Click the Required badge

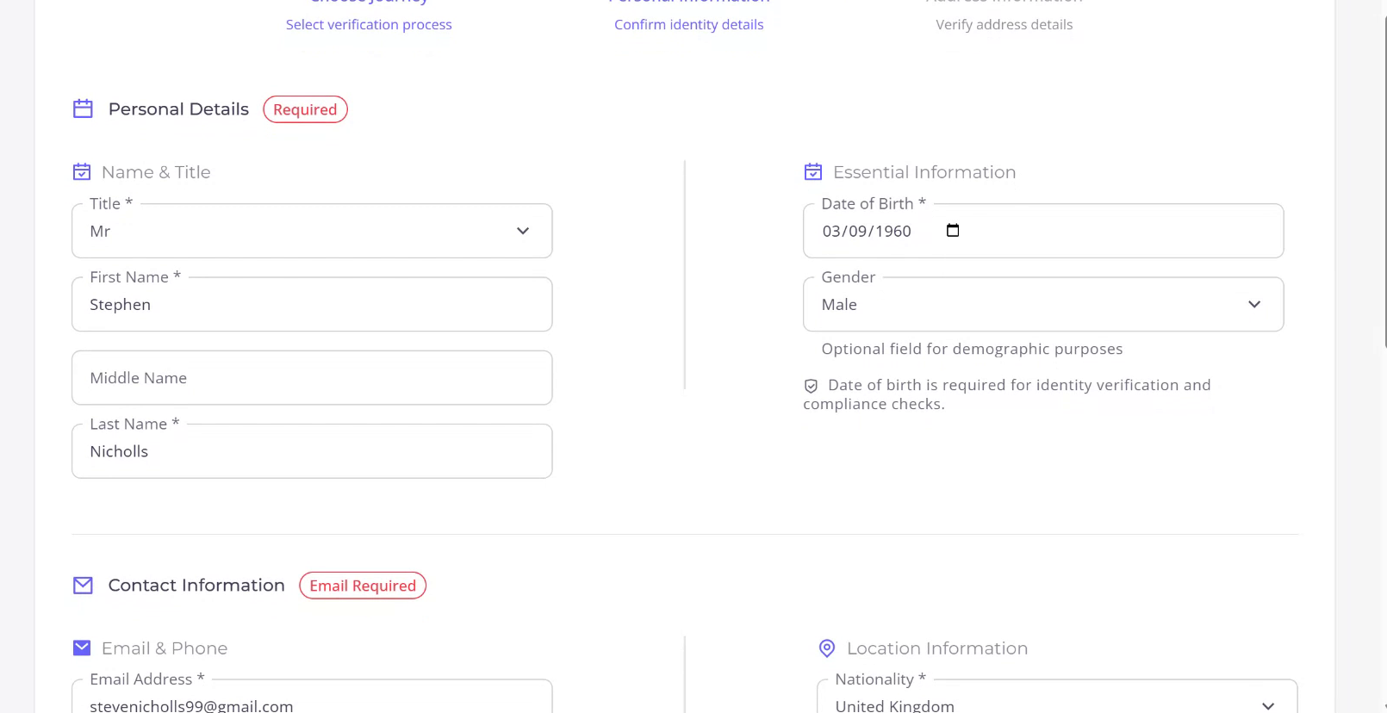[x=305, y=109]
